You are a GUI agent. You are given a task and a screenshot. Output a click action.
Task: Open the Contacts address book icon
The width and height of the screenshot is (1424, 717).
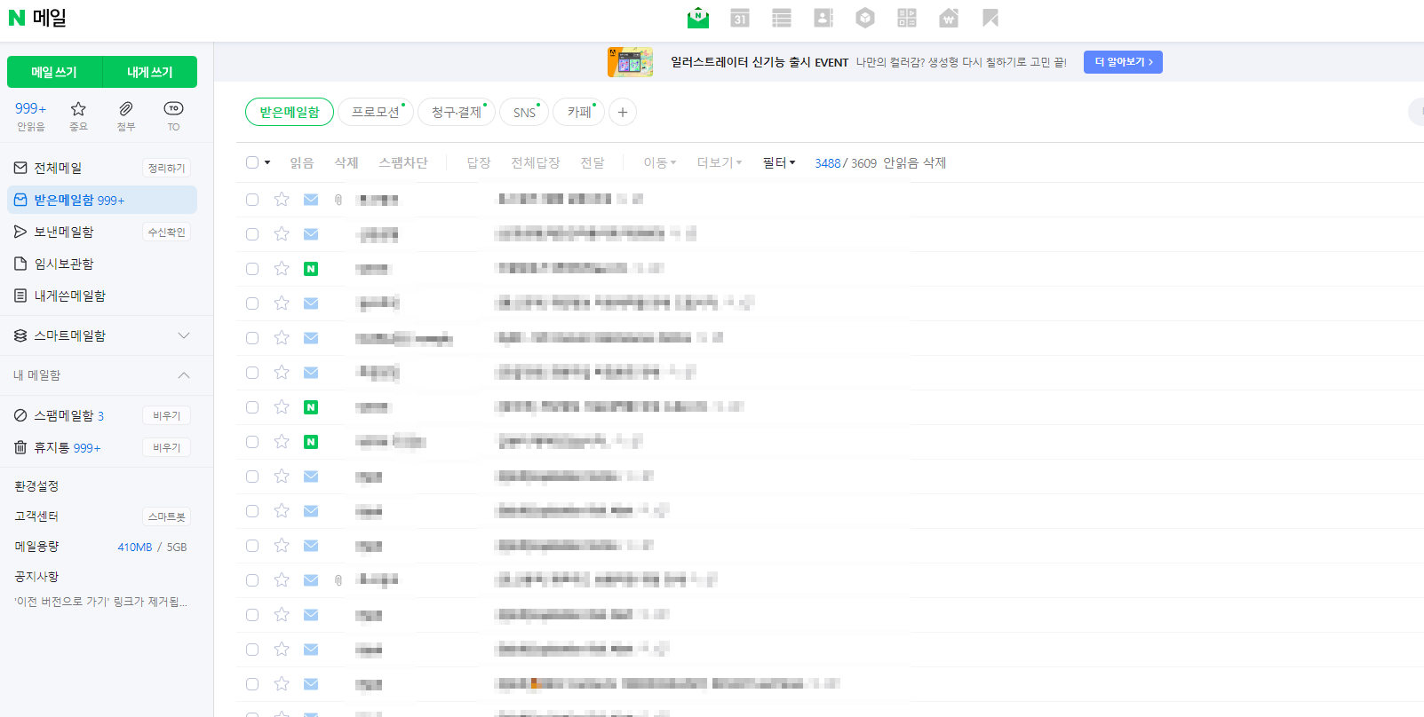pos(823,18)
